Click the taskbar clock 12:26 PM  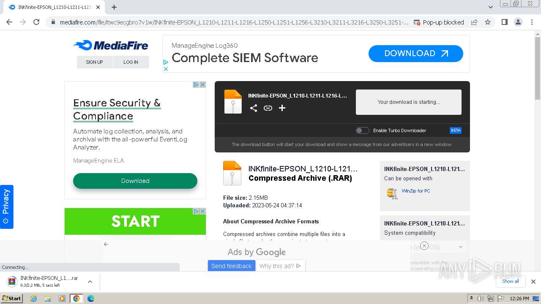[519, 299]
